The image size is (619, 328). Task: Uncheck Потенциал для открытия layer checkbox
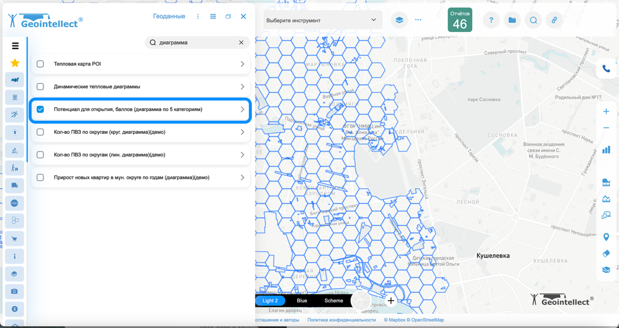40,109
